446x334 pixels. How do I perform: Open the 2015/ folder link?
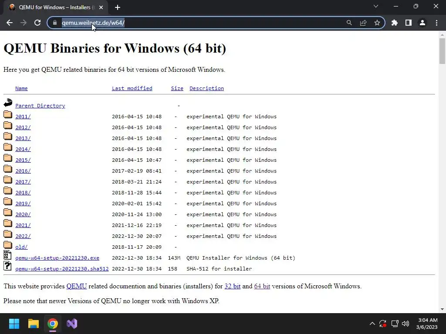[x=23, y=160]
